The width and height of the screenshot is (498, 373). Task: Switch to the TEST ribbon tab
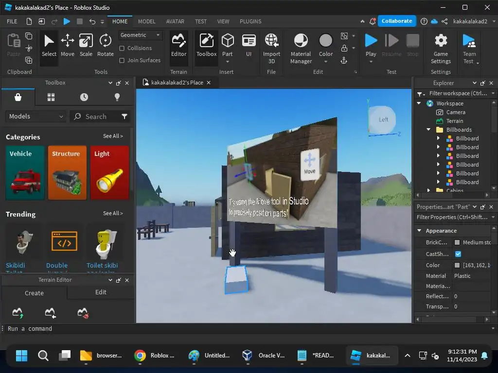point(201,21)
